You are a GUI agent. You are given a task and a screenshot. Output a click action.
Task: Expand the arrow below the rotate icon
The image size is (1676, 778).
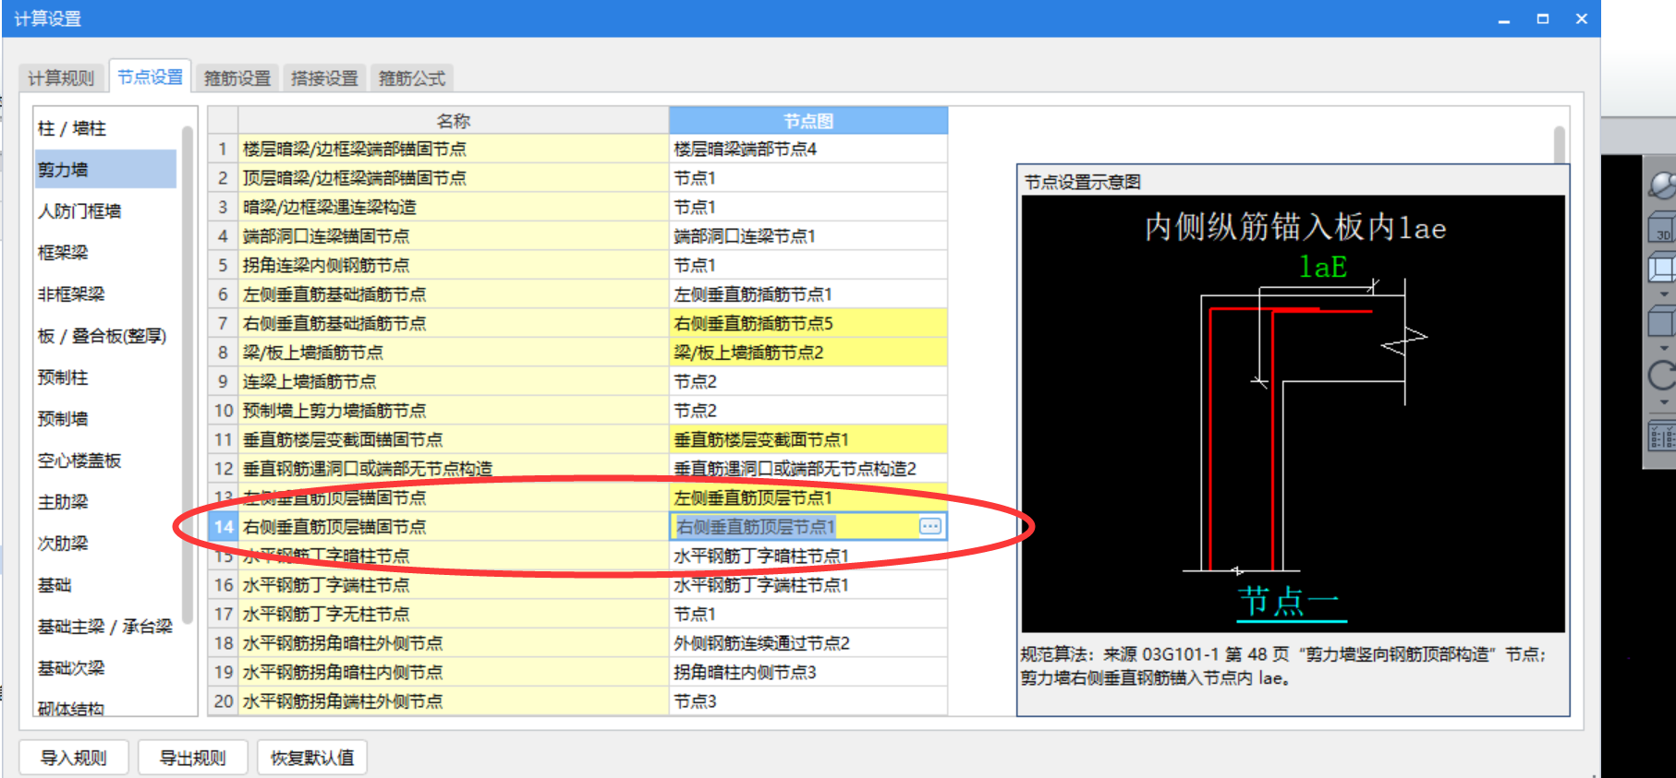1665,402
